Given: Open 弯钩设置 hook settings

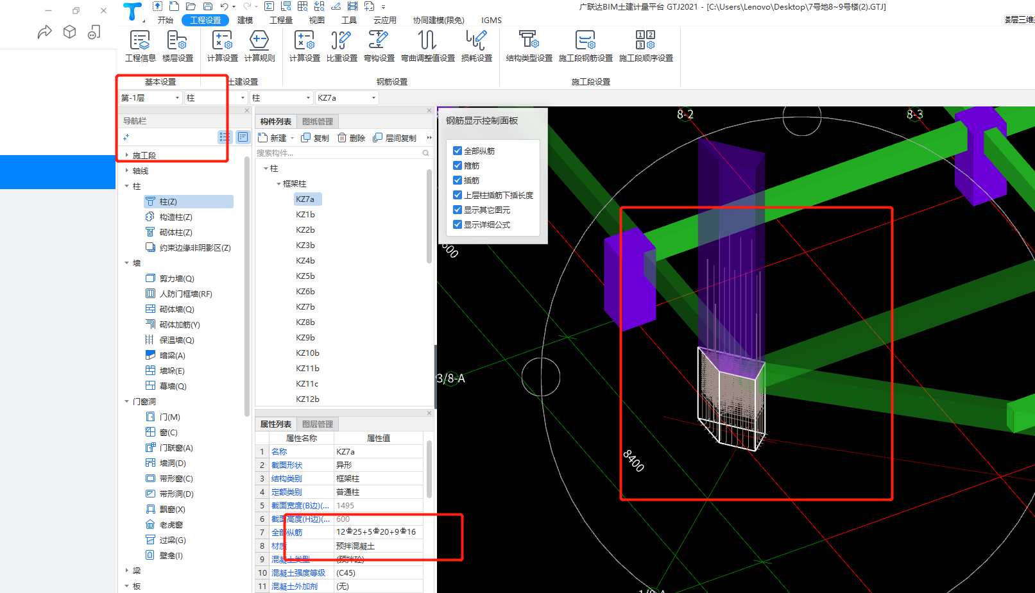Looking at the screenshot, I should tap(379, 46).
